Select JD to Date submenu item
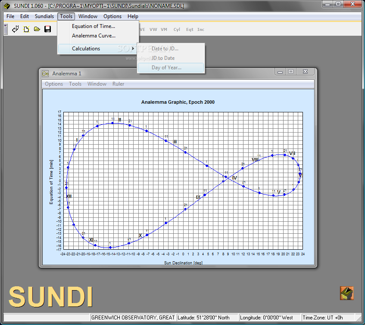The height and width of the screenshot is (325, 365). (163, 58)
